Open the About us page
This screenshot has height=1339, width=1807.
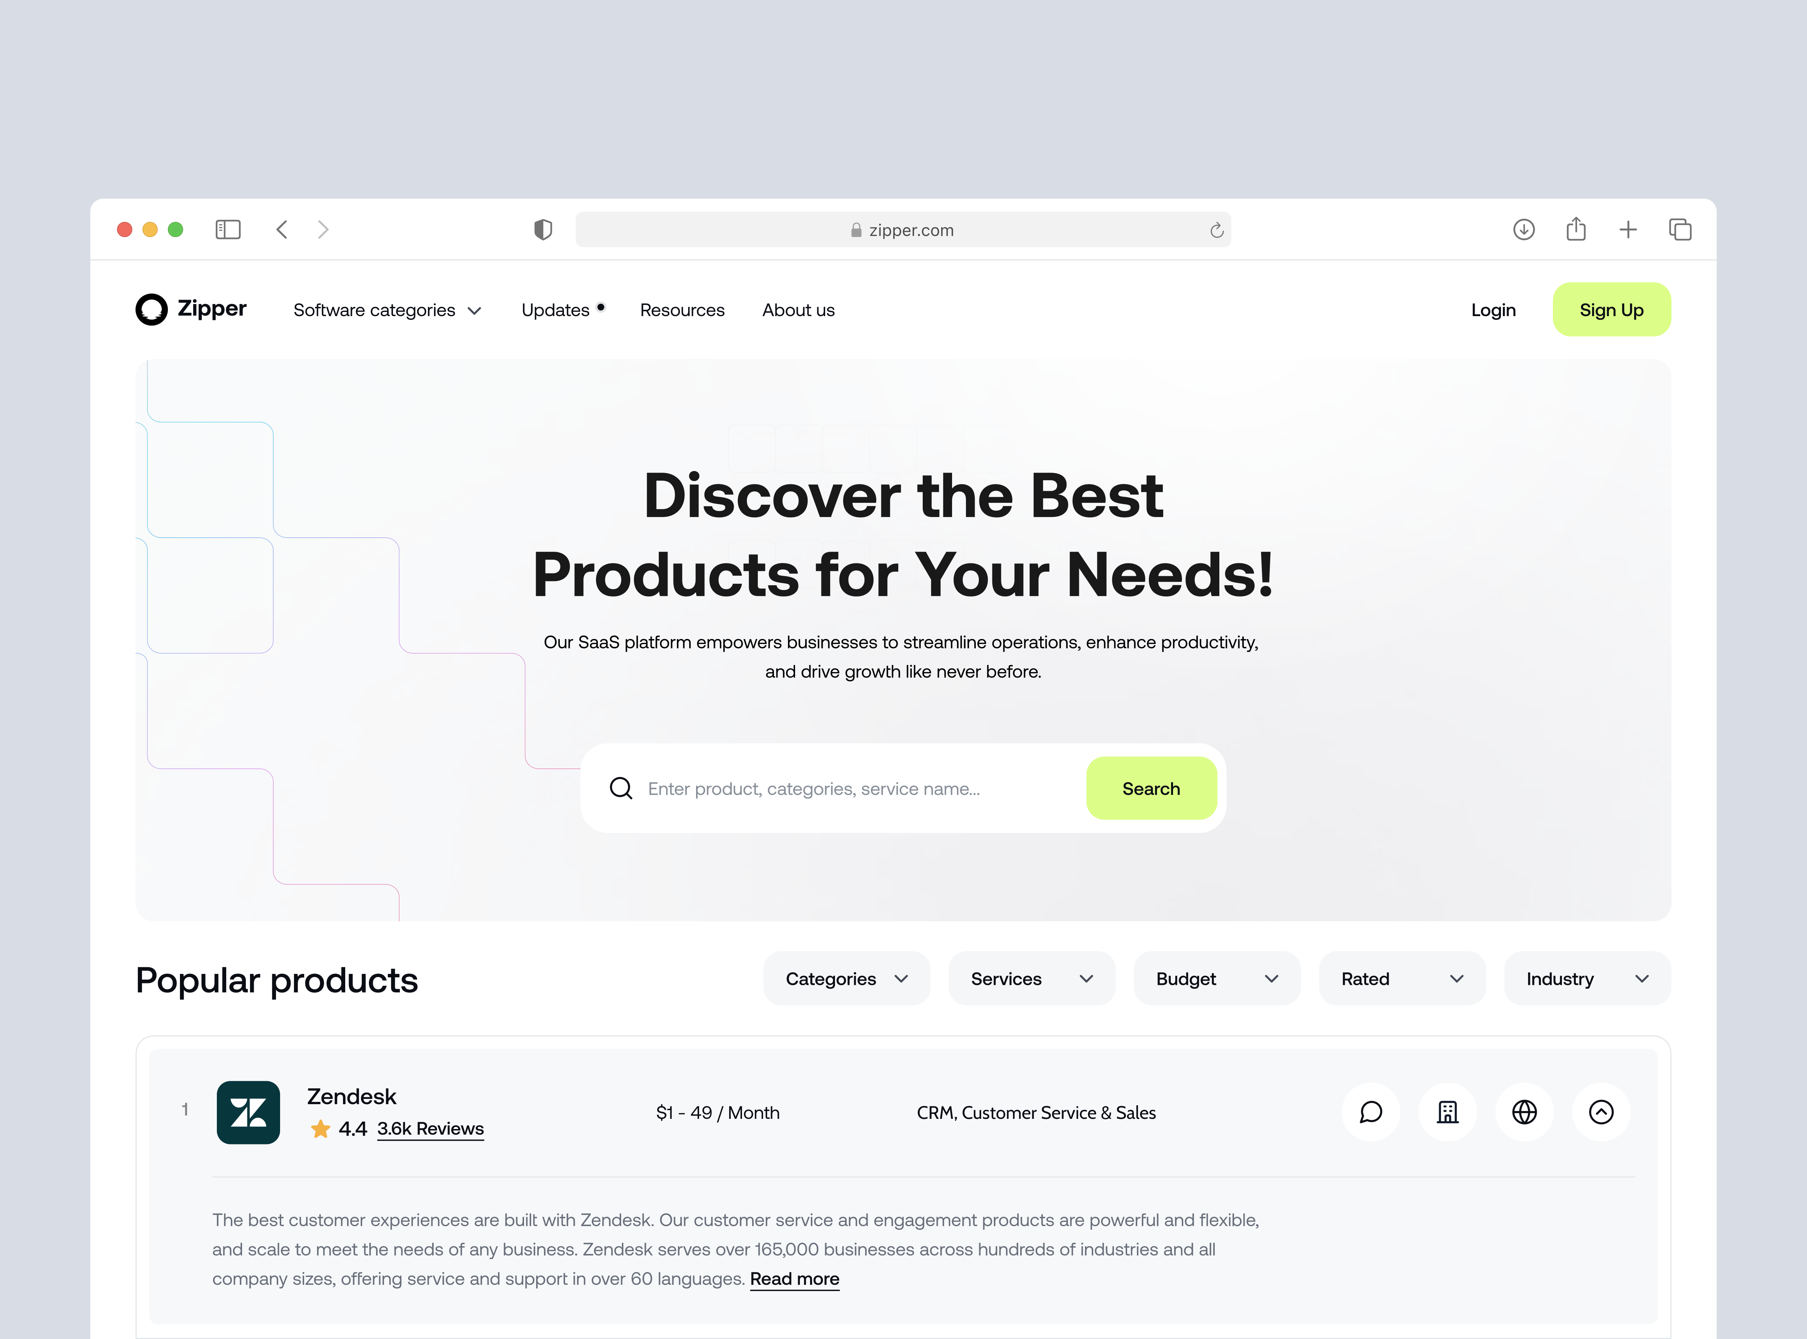click(798, 310)
